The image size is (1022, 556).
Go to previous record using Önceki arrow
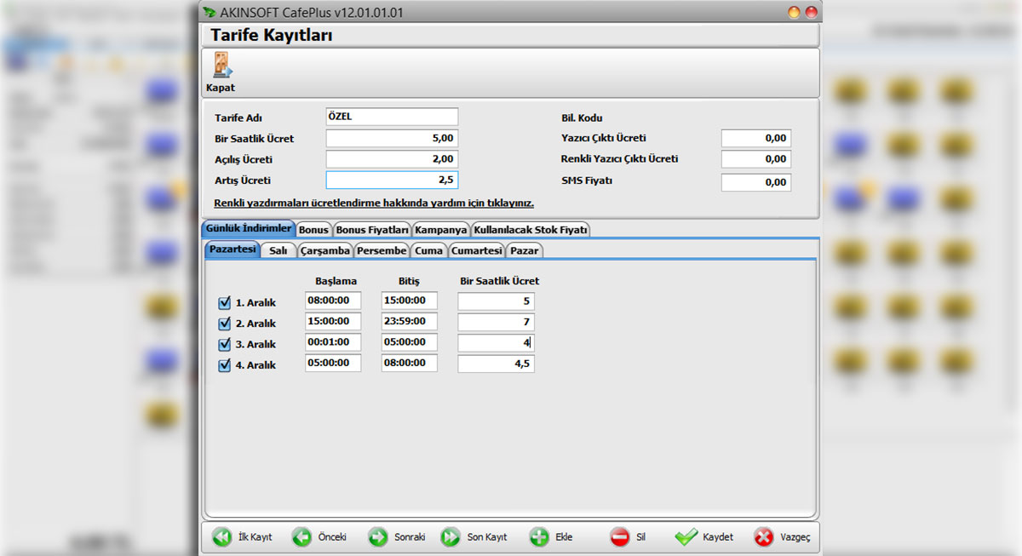coord(304,537)
